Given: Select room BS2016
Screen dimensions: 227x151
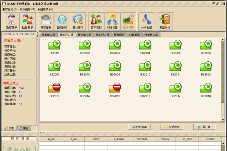Looking at the screenshot, I should point(145,90).
